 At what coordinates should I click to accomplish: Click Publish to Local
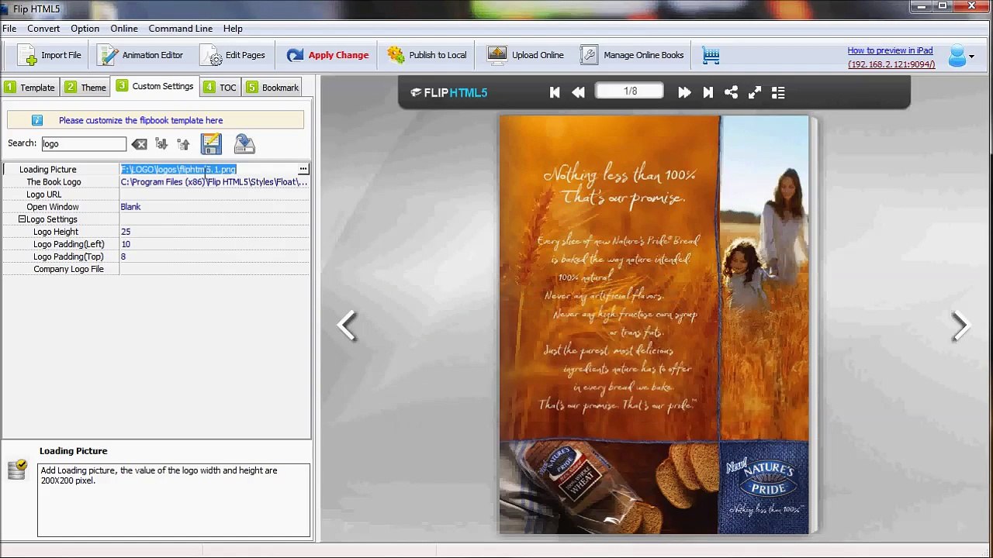427,55
